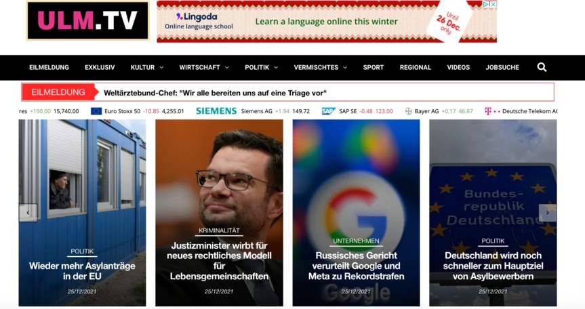Open the search magnifier icon in navbar
The width and height of the screenshot is (585, 309).
click(542, 67)
